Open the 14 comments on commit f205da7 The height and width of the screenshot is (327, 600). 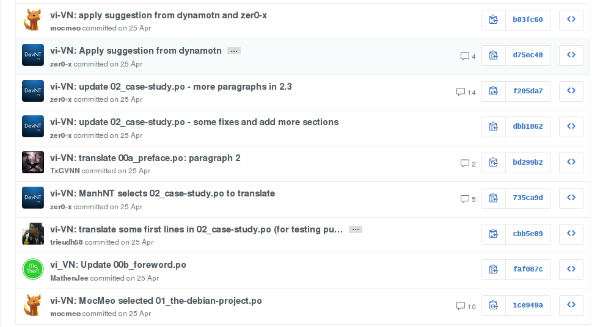[x=466, y=92]
